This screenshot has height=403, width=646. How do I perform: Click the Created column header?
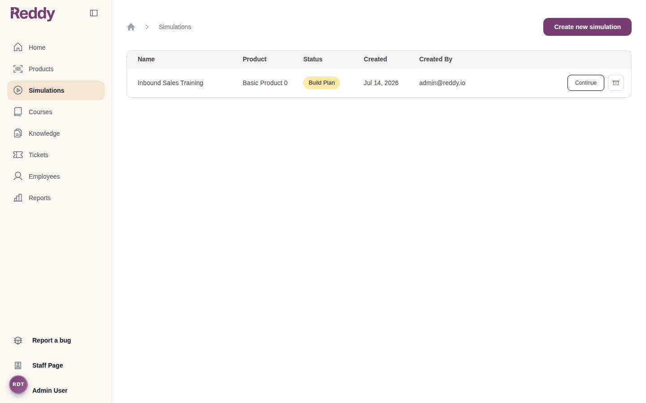[x=375, y=59]
